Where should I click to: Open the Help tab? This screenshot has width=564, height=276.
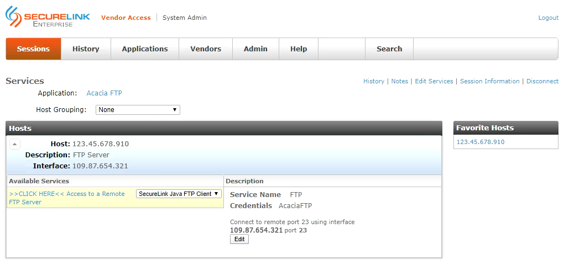click(299, 49)
